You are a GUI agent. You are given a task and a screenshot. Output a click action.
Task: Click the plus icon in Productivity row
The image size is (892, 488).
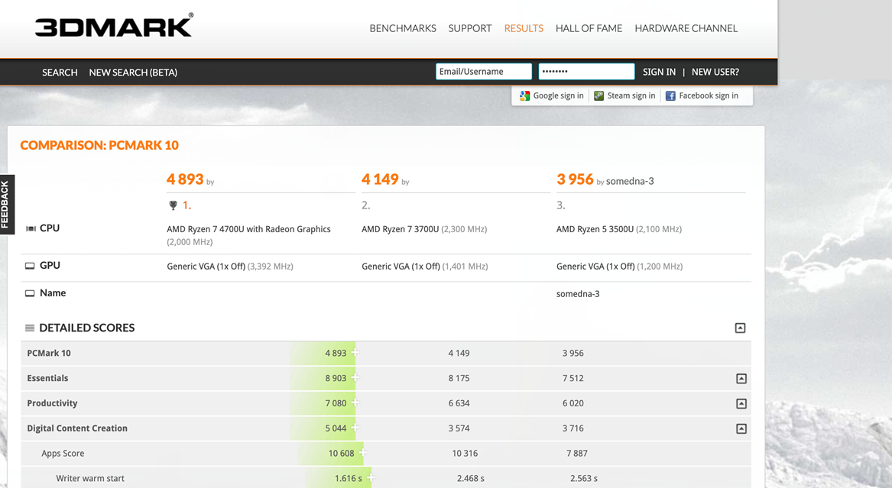(x=355, y=402)
